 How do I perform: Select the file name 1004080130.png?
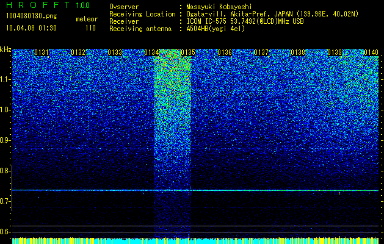coord(32,16)
